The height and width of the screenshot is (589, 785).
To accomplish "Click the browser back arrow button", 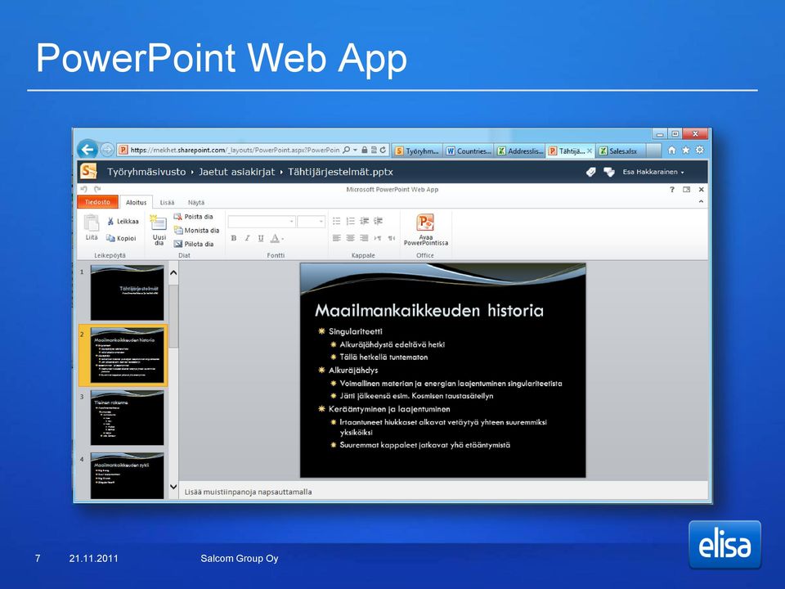I will pyautogui.click(x=87, y=149).
